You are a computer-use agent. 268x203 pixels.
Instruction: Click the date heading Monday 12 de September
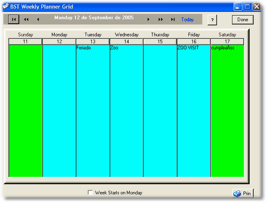pos(94,17)
